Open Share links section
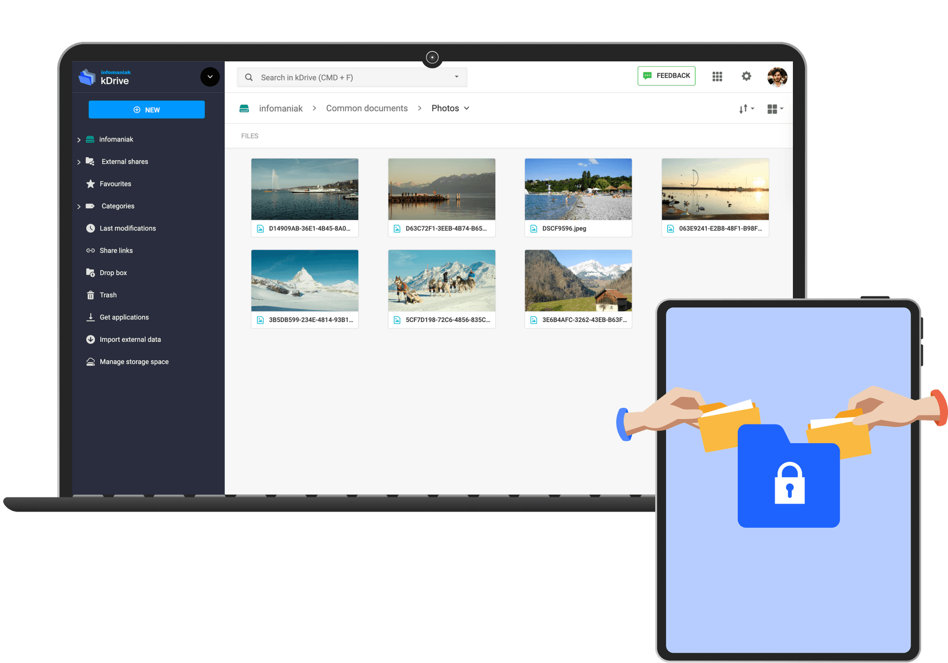 coord(117,250)
